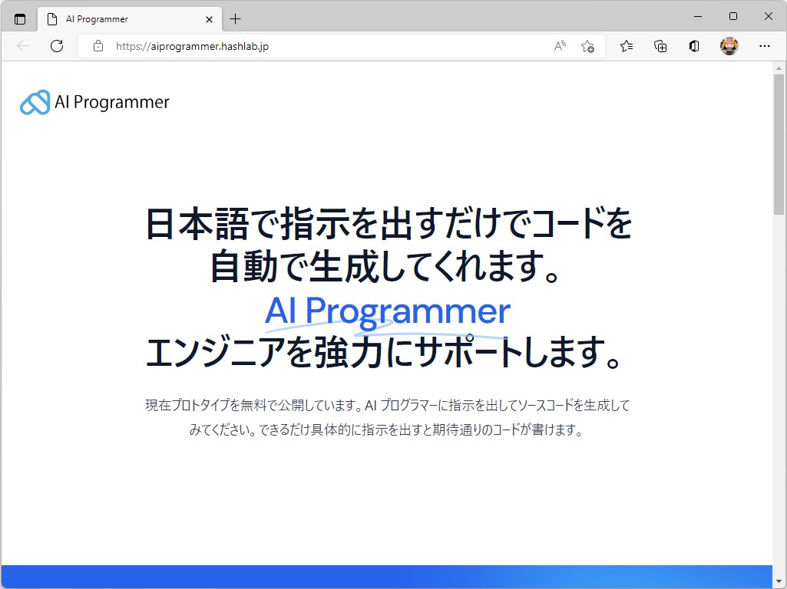Open the browser profile avatar menu

(729, 46)
